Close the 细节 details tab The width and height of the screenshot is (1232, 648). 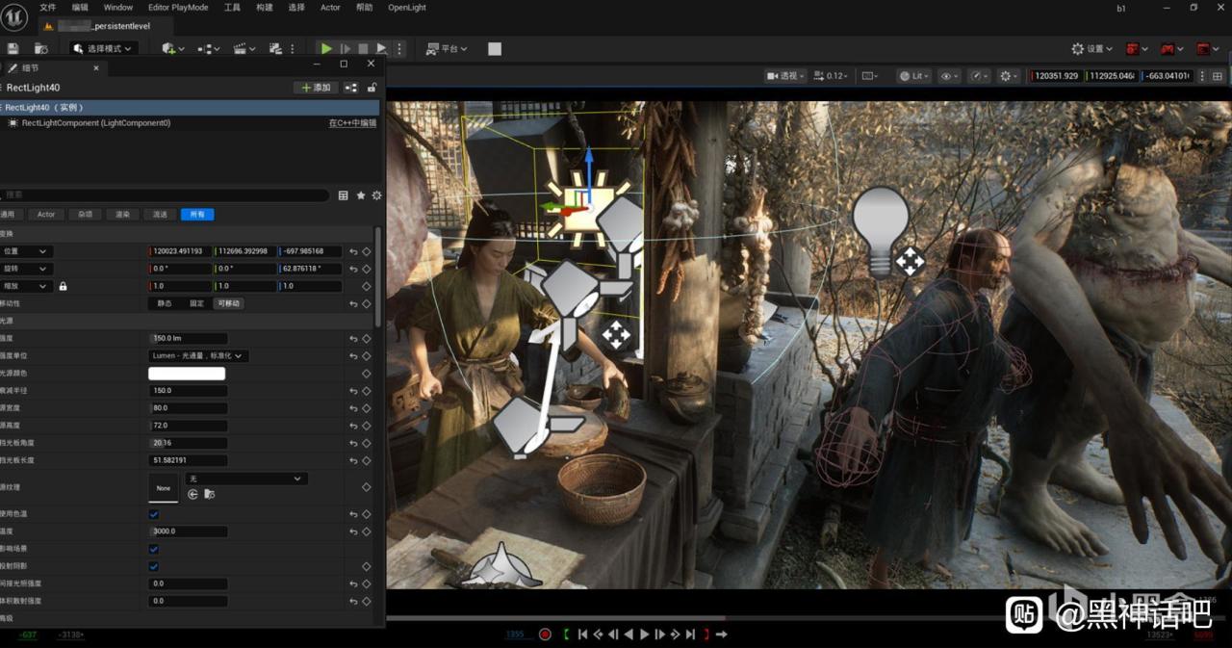96,68
